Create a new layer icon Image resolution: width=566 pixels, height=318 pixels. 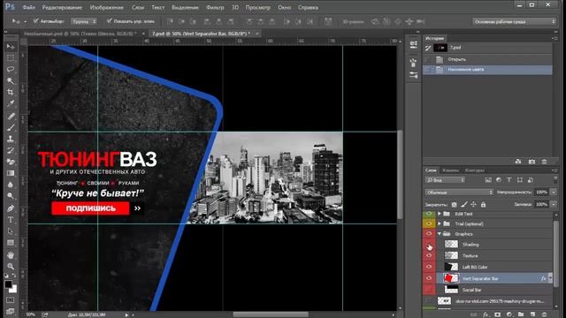[x=532, y=314]
